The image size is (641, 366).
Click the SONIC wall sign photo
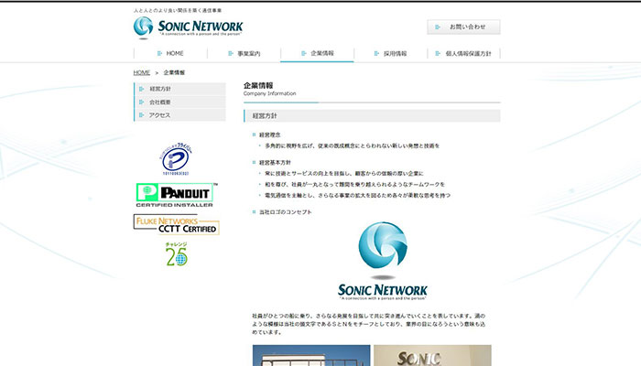[x=432, y=355]
